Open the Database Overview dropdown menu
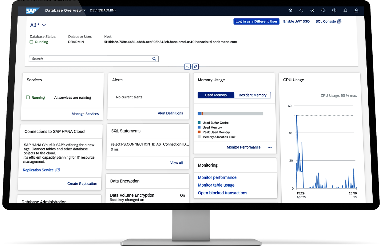Image resolution: width=380 pixels, height=246 pixels. point(65,10)
